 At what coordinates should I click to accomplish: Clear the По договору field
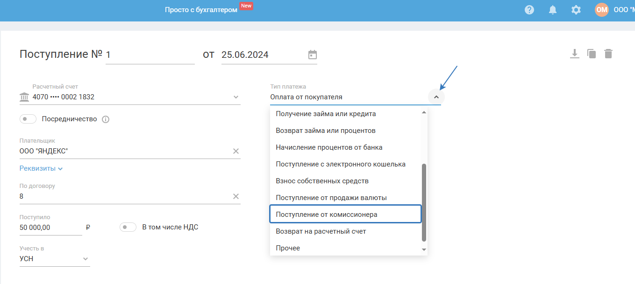tap(236, 196)
